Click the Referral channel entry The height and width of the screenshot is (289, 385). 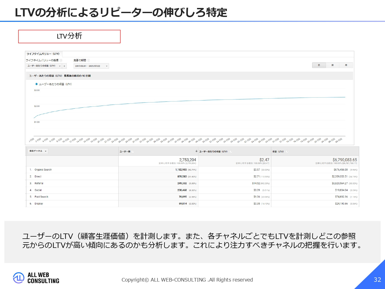point(39,183)
